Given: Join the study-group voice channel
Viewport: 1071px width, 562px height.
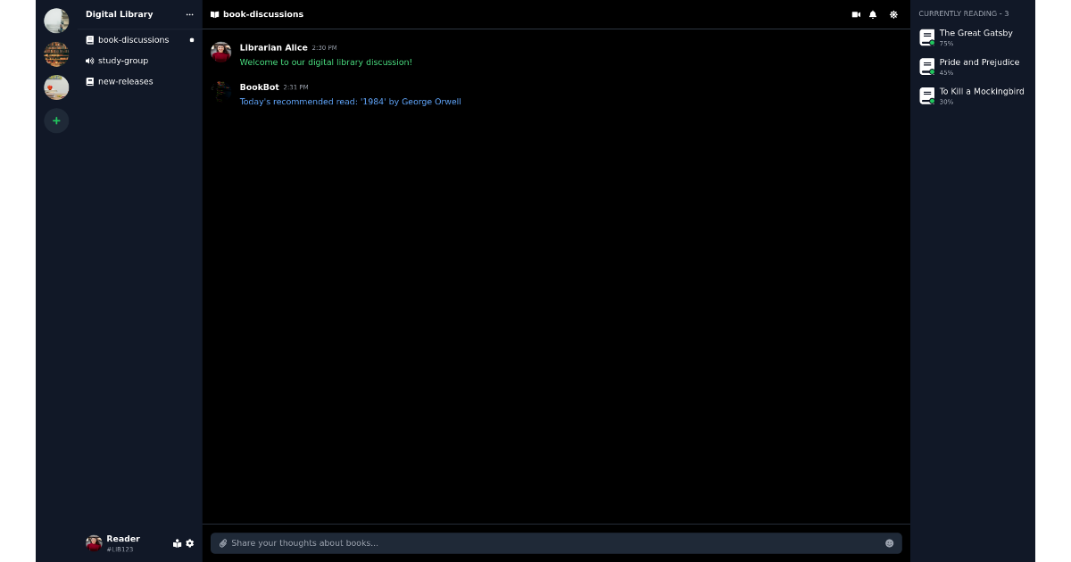Looking at the screenshot, I should tap(123, 61).
